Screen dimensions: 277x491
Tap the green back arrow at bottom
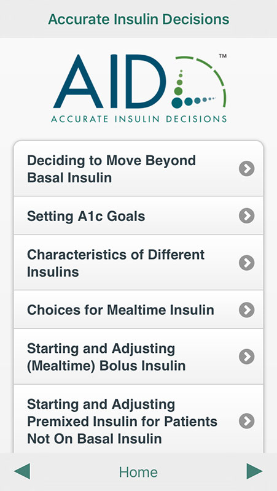[x=22, y=471]
